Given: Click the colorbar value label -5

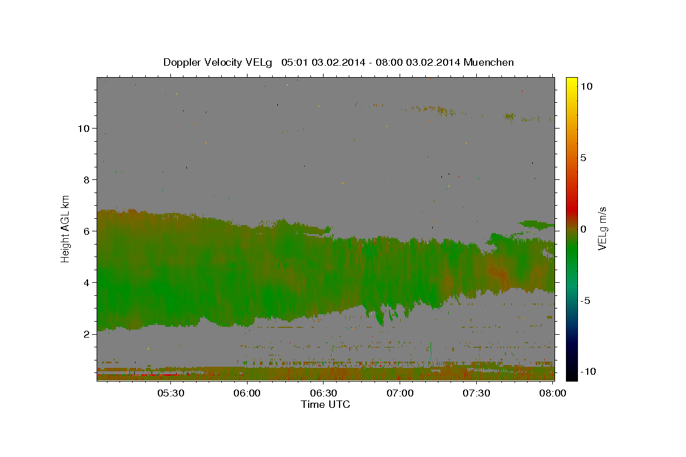Looking at the screenshot, I should pos(585,300).
